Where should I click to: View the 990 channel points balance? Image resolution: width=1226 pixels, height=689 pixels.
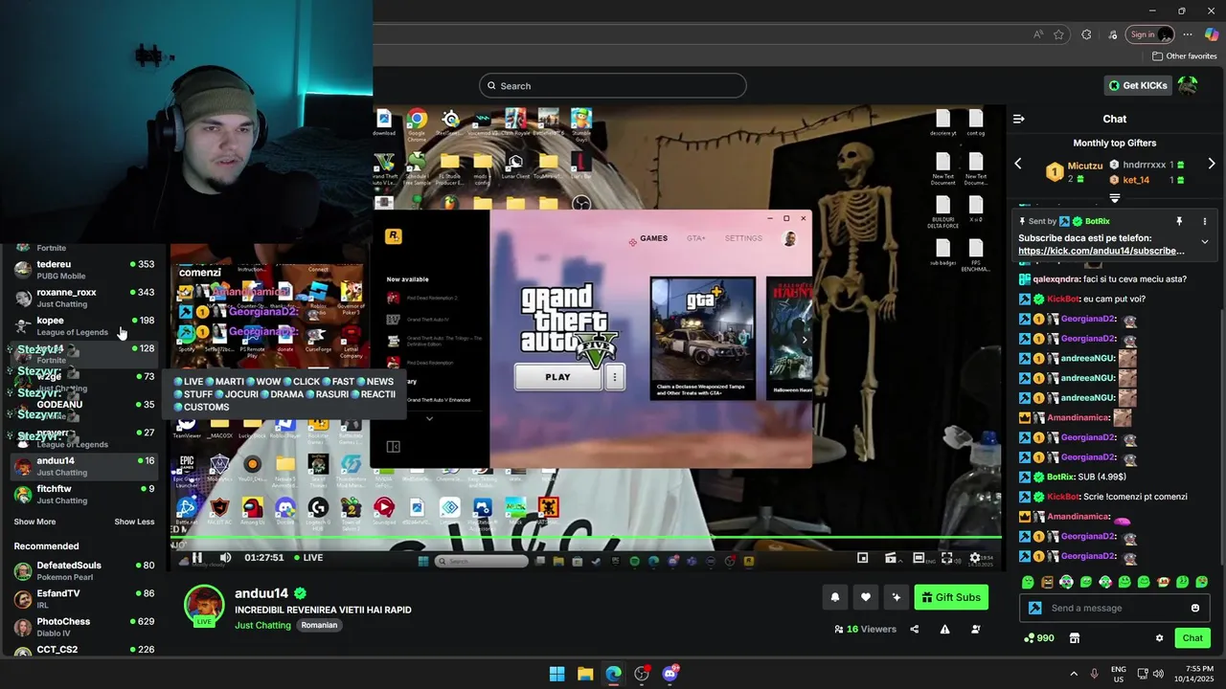[1038, 638]
